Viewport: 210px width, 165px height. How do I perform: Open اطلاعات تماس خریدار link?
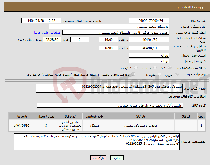47,33
